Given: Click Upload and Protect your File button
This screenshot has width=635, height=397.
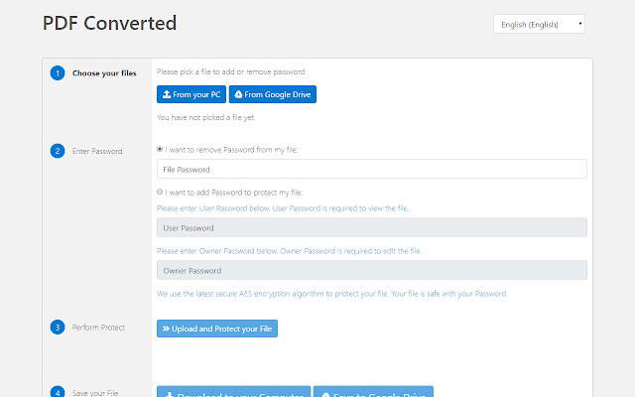Looking at the screenshot, I should coord(217,329).
